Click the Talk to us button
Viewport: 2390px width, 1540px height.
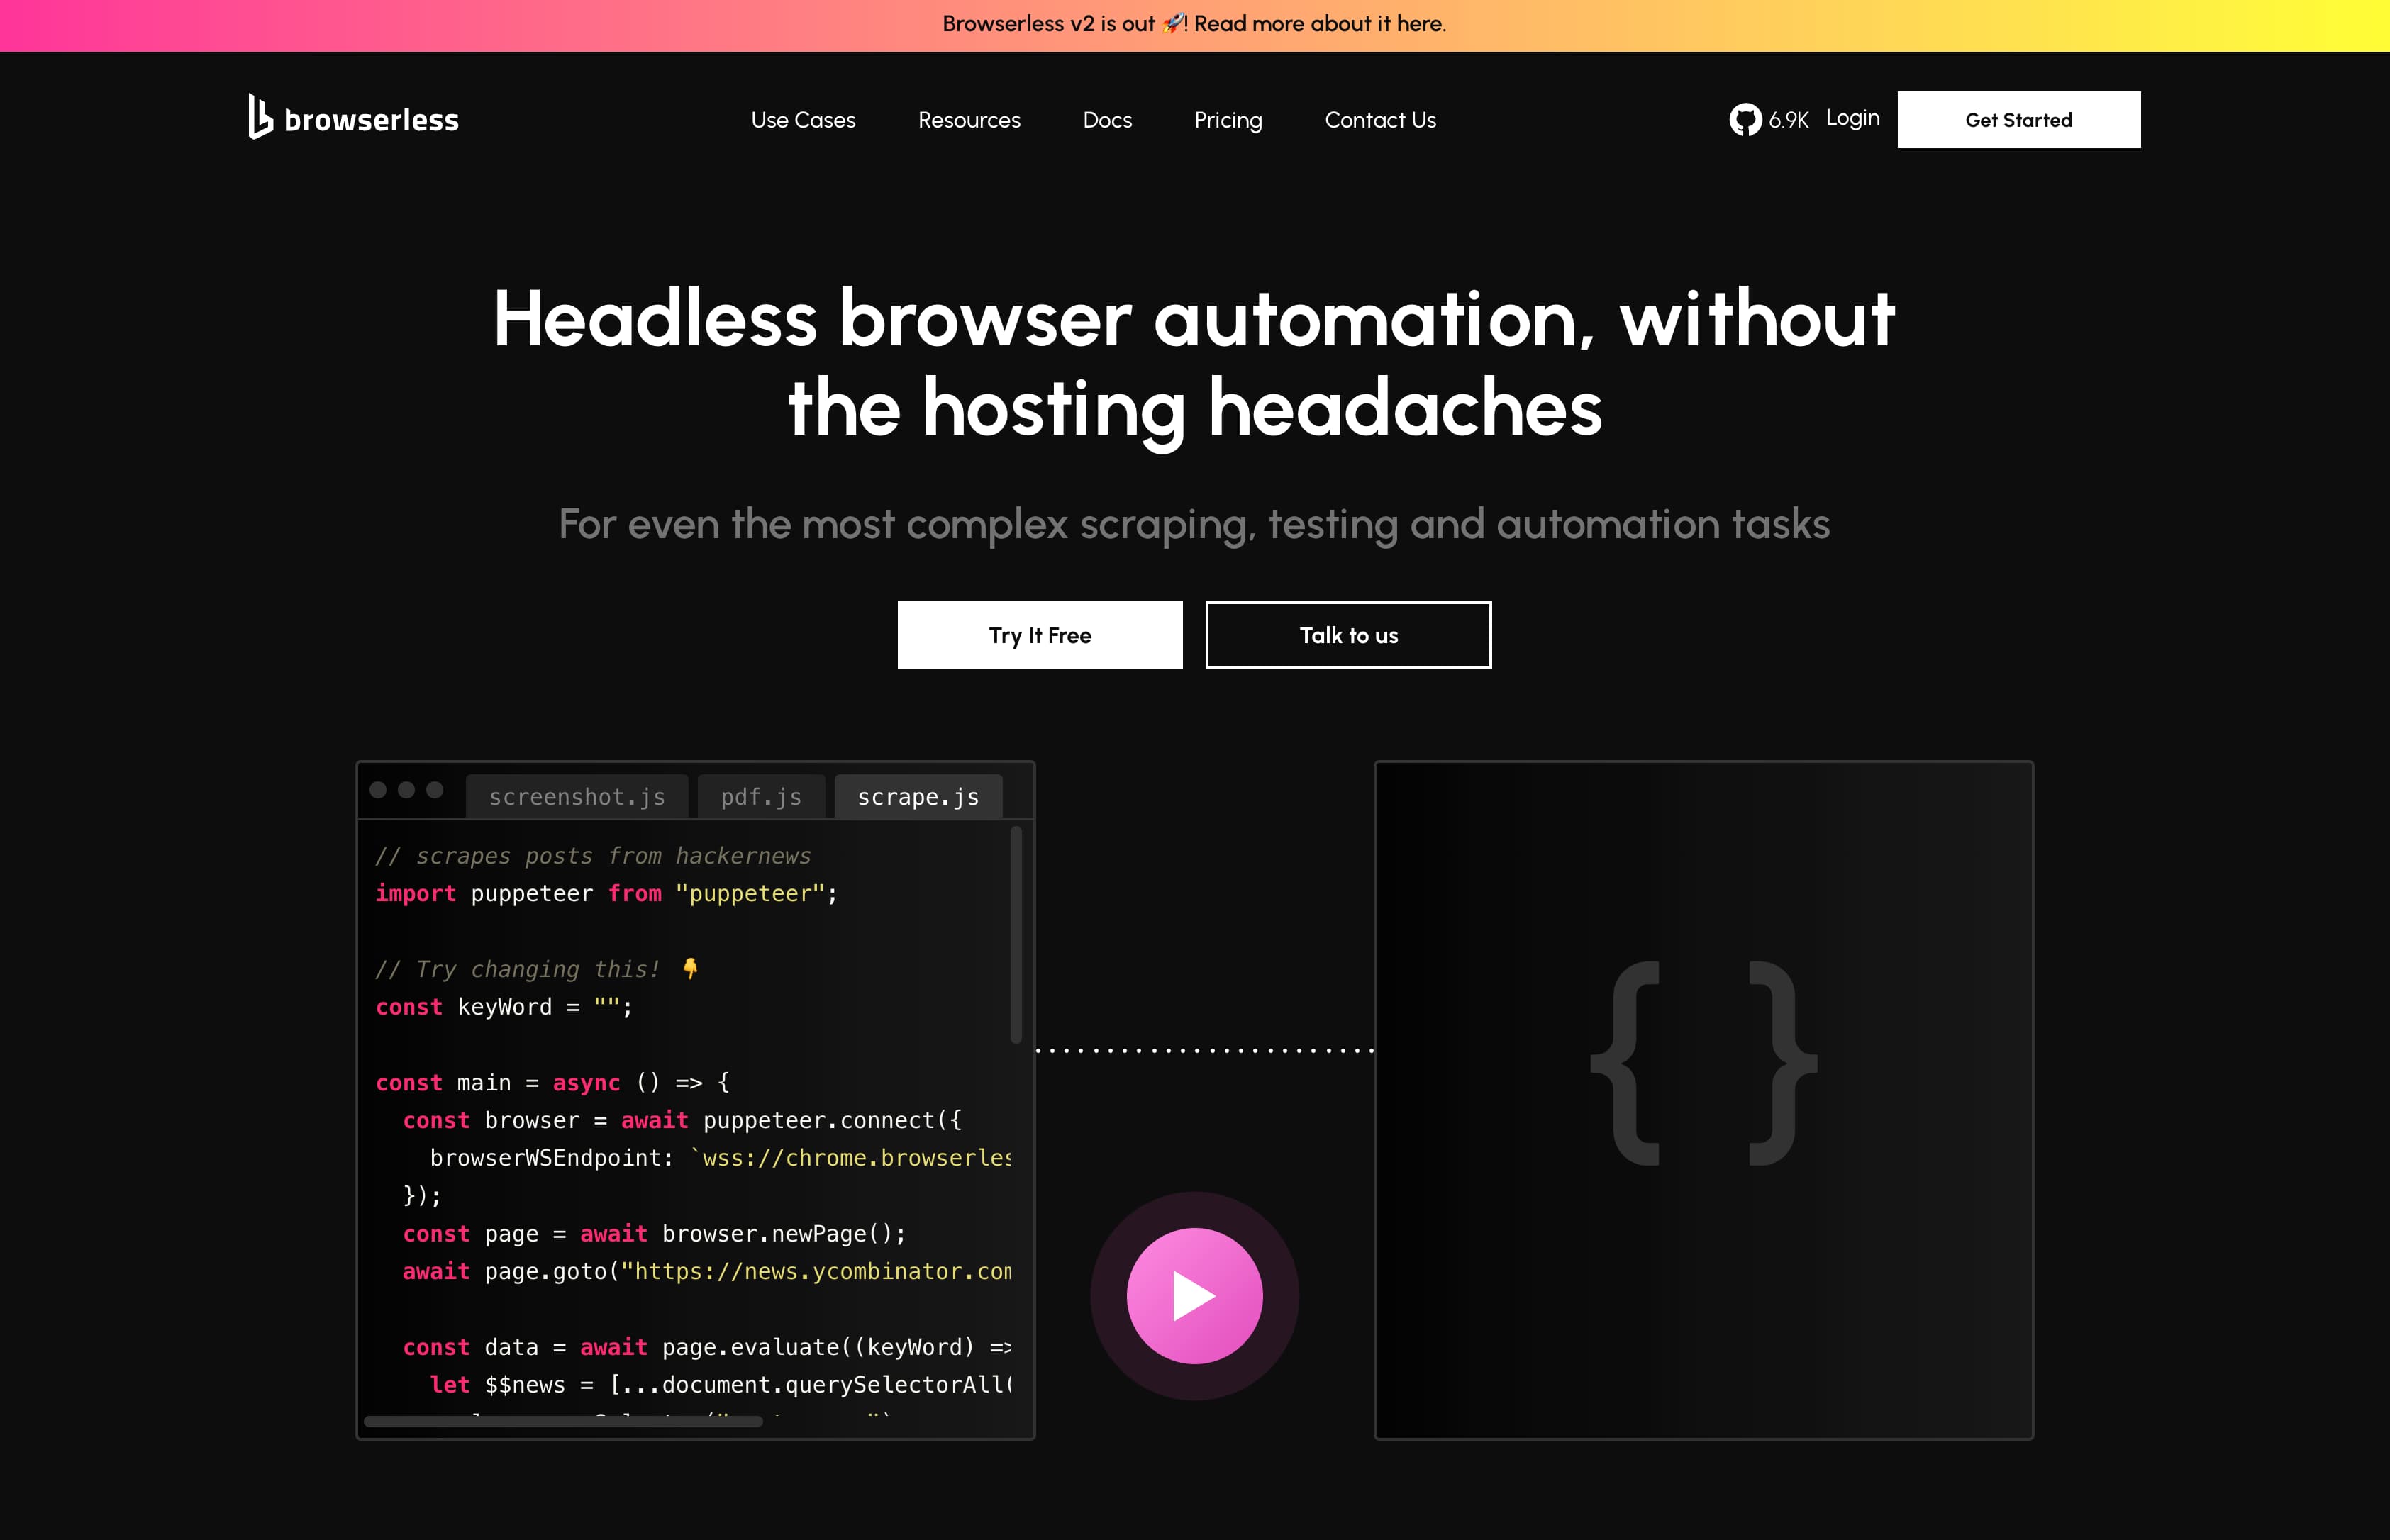coord(1348,635)
